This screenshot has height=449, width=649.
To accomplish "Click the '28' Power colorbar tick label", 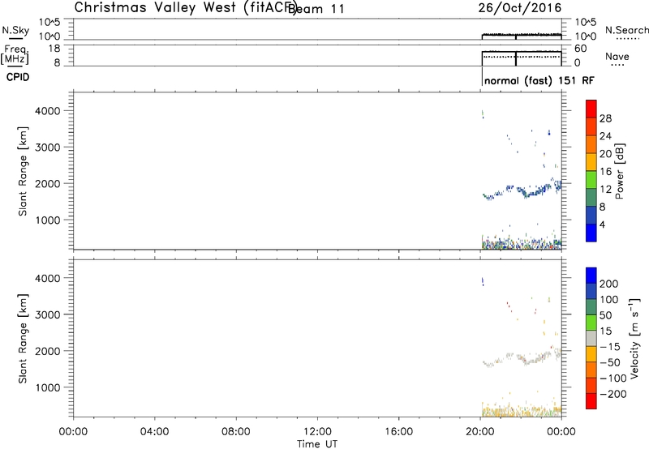I will (x=605, y=118).
